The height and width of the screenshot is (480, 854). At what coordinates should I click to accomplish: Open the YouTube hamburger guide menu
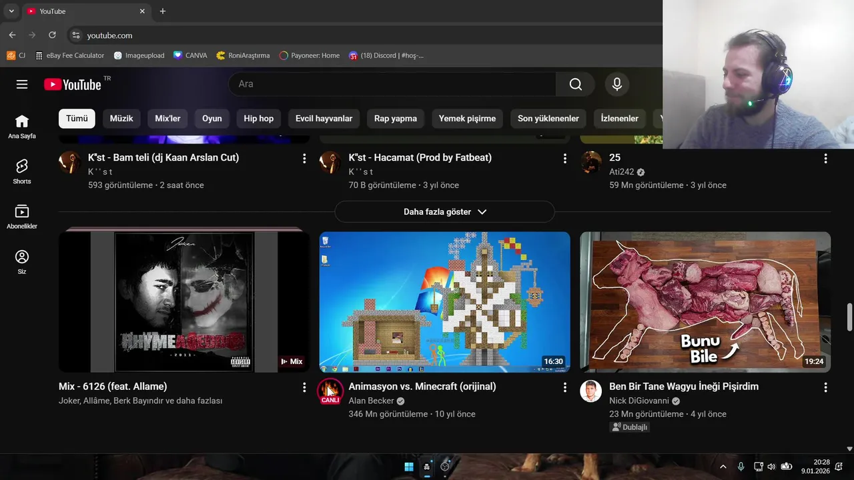click(22, 84)
